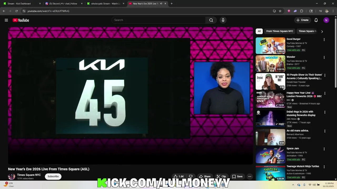
Task: Click the browser address bar URL
Action: tap(48, 11)
